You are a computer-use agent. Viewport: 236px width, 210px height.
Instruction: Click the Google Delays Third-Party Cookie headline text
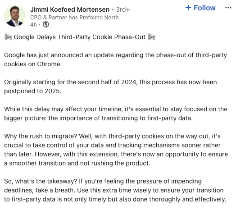pyautogui.click(x=80, y=37)
